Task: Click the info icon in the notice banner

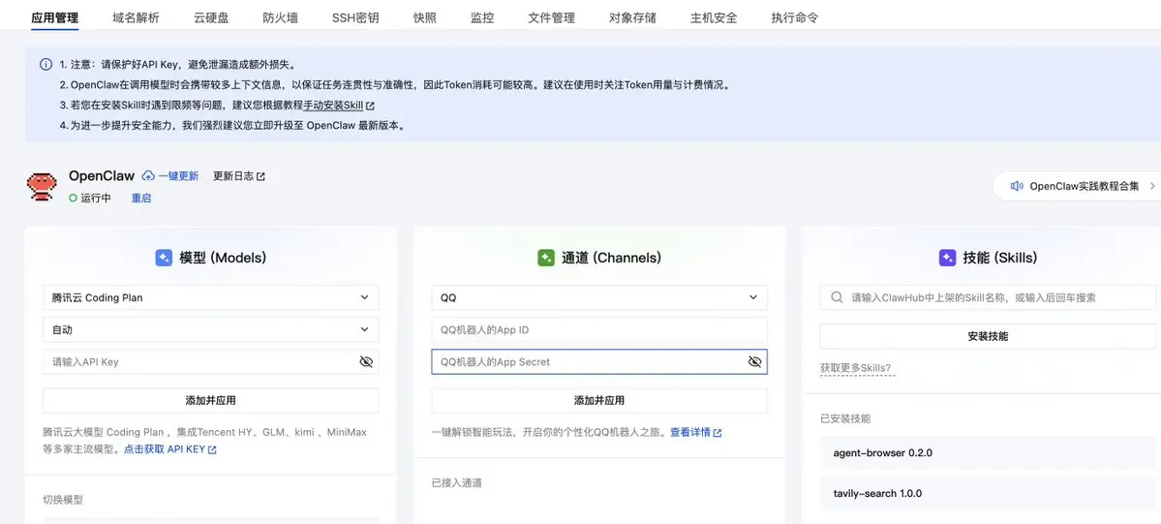Action: pos(46,65)
